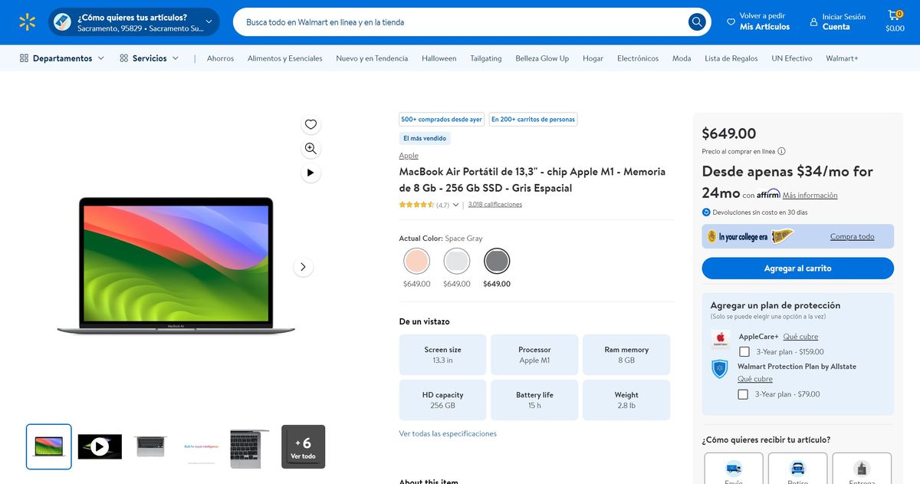Show next product image arrow

point(303,267)
